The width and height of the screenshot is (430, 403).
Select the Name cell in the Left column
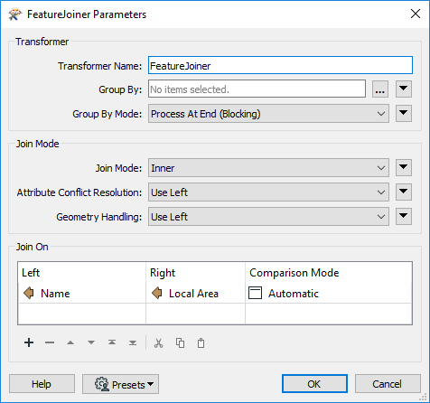(x=82, y=294)
